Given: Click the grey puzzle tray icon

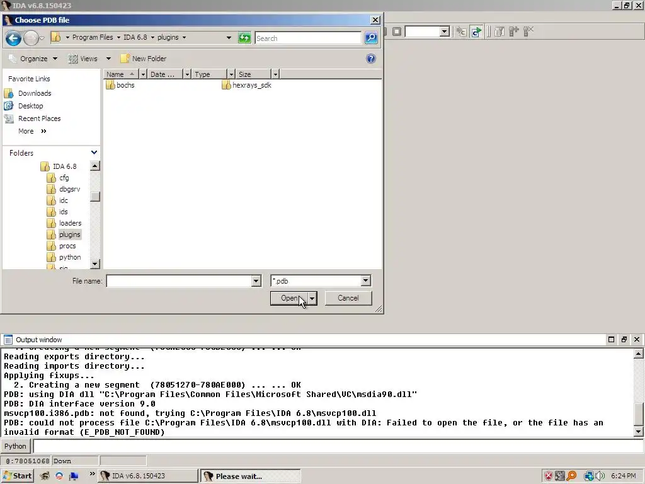Looking at the screenshot, I should pyautogui.click(x=560, y=476).
